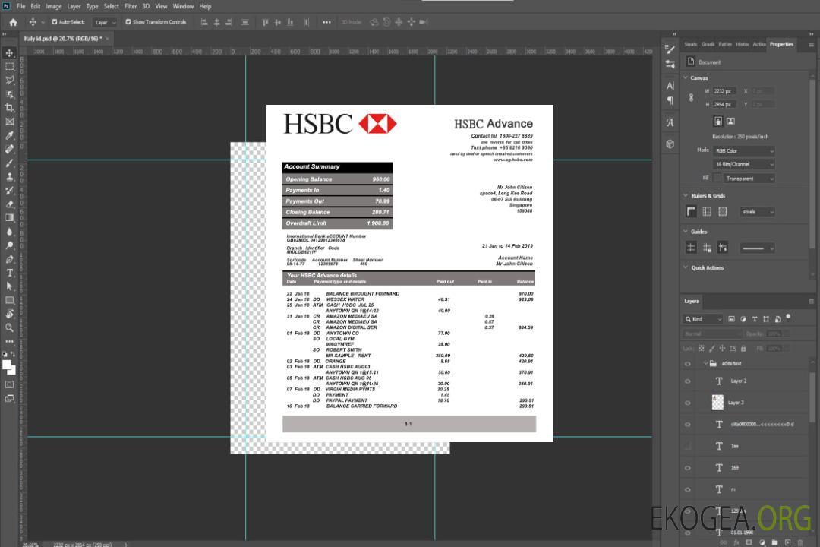Select the Zoom tool

tap(9, 327)
